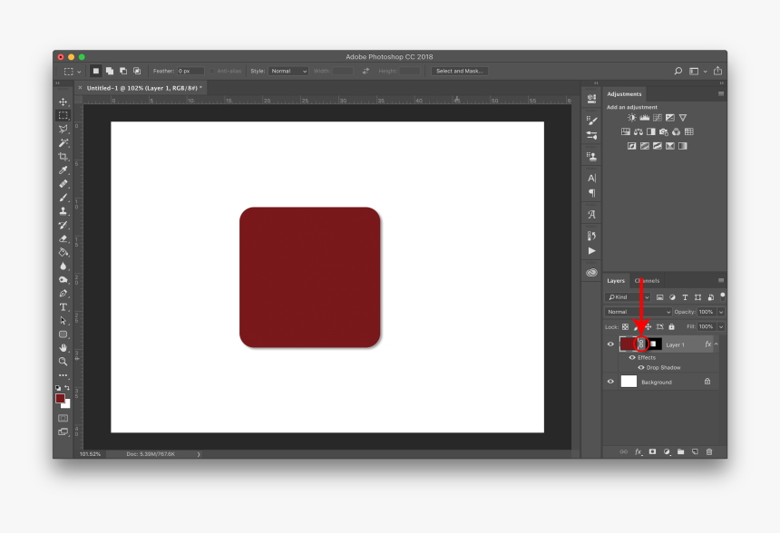Viewport: 780px width, 533px height.
Task: Select the Layer 1 layer mask thumbnail
Action: click(x=654, y=344)
